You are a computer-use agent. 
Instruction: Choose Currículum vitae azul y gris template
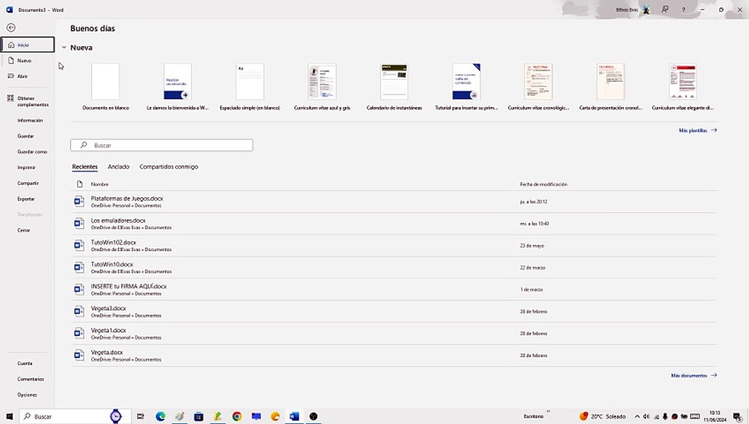(322, 87)
